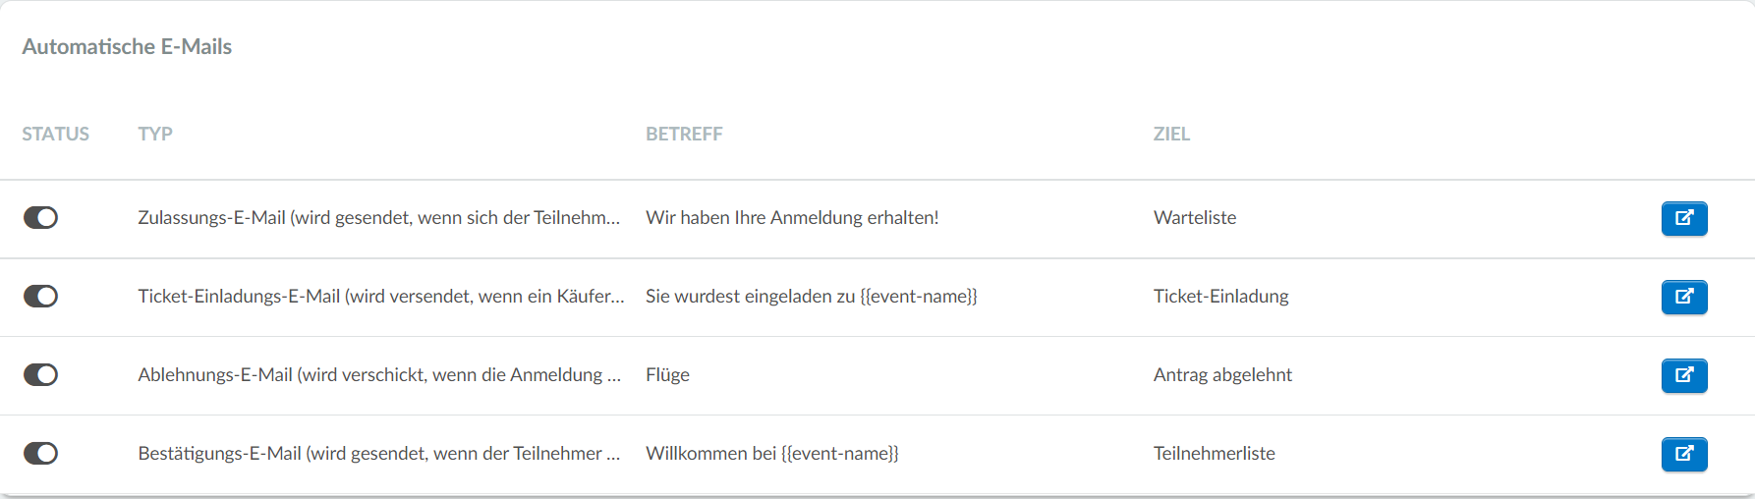Click the ZIEL column header

1171,134
